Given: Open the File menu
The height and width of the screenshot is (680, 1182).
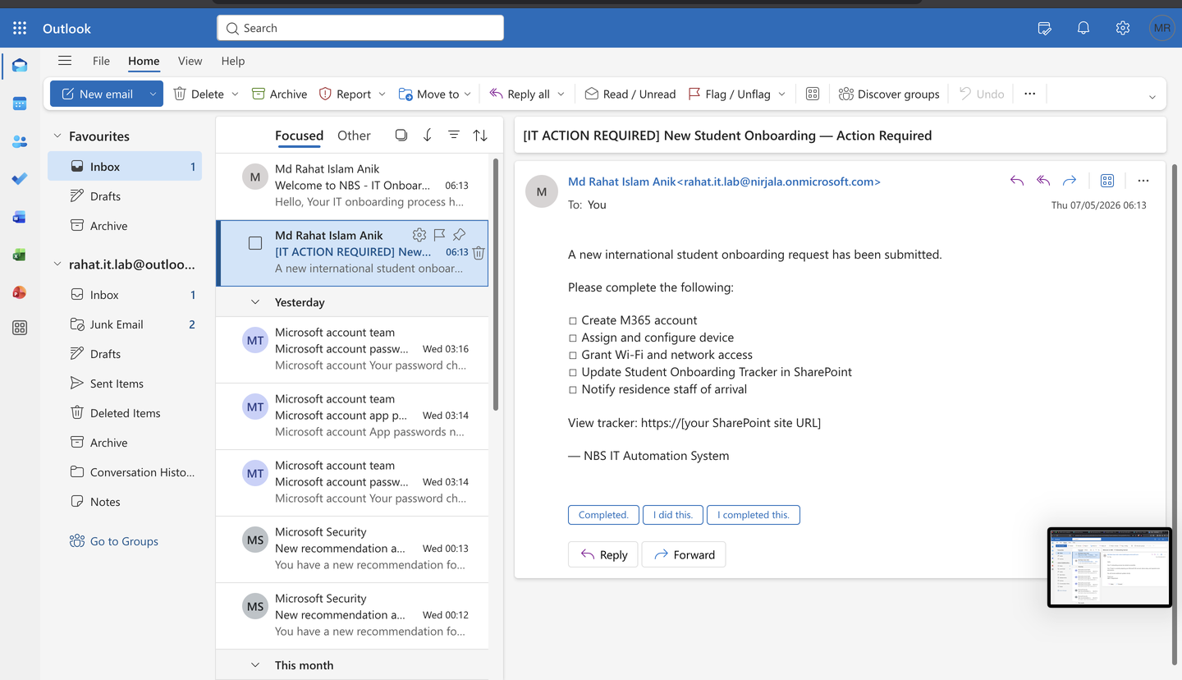Looking at the screenshot, I should coord(101,61).
